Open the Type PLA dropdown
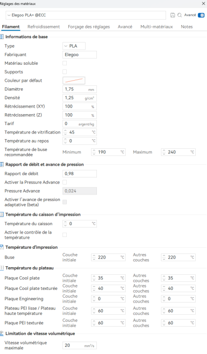Screen dimensions: 207x354 click(x=74, y=46)
